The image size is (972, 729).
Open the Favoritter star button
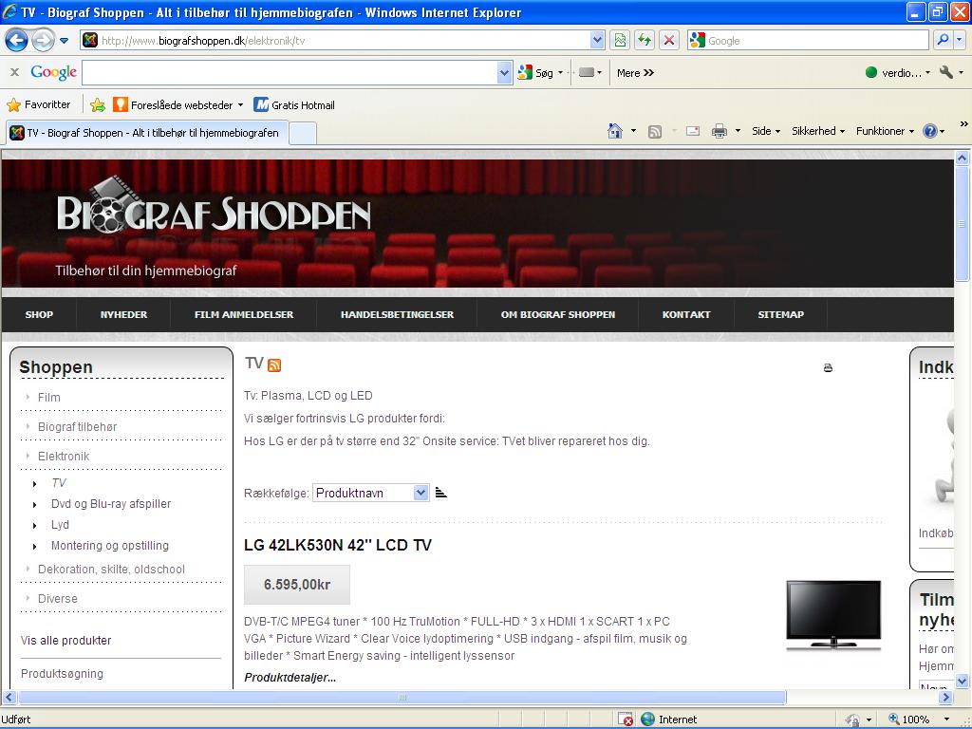point(38,104)
